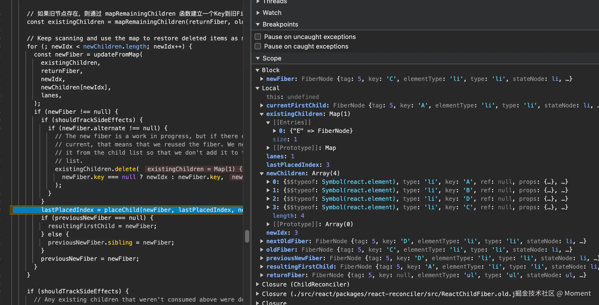Collapse the Block scope arrow

click(x=257, y=70)
